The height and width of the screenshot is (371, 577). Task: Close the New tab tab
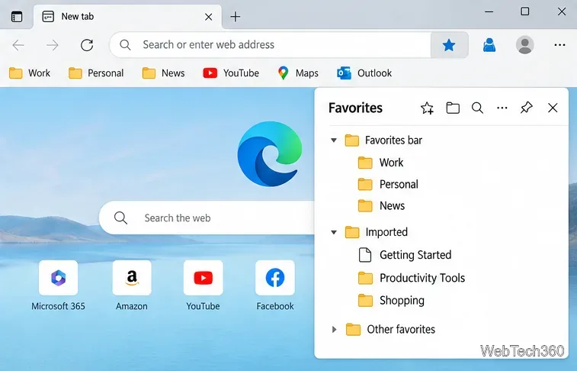(209, 17)
